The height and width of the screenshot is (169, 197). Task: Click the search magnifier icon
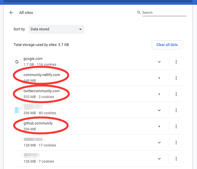pos(139,13)
